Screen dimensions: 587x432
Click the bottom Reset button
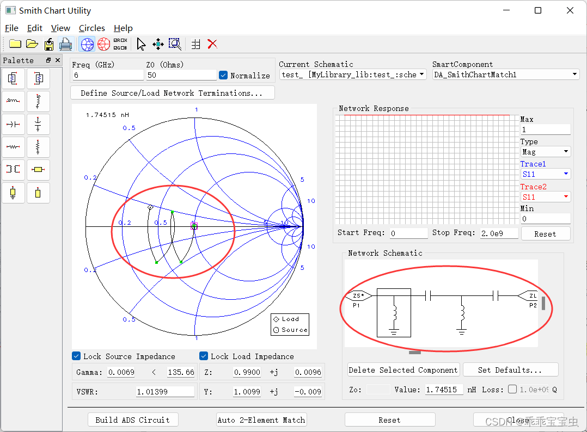(x=390, y=419)
